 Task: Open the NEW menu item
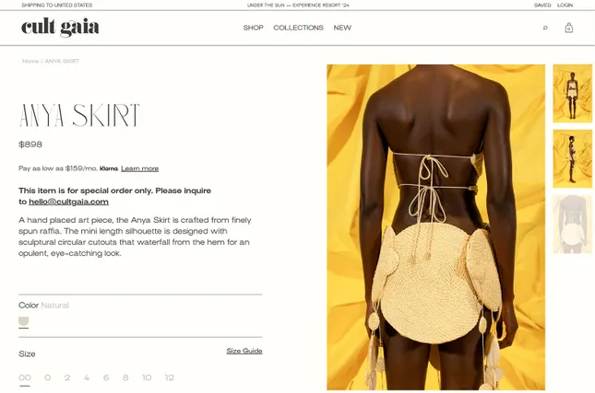(342, 28)
